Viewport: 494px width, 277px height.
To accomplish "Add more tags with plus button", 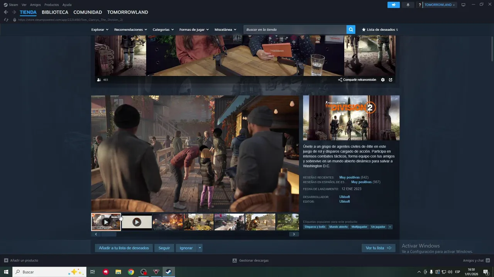I will coord(390,227).
